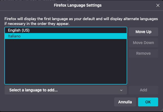Close the Firefox Language Settings dialog
The width and height of the screenshot is (163, 112).
click(x=157, y=5)
